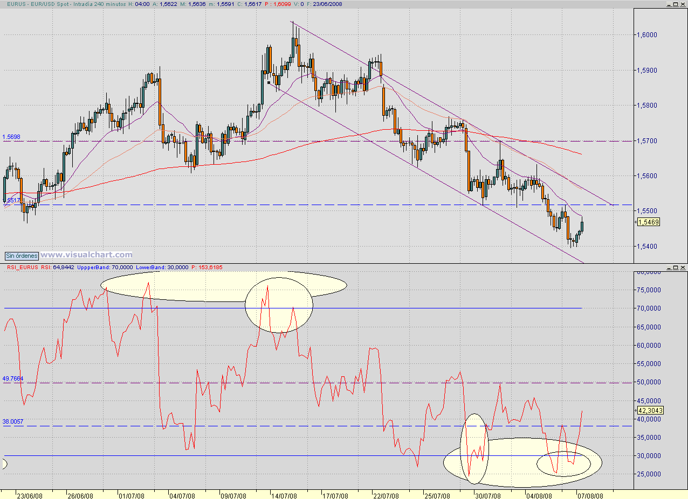Close the RSI_EURUS indicator pane
The height and width of the screenshot is (499, 688).
pyautogui.click(x=683, y=267)
